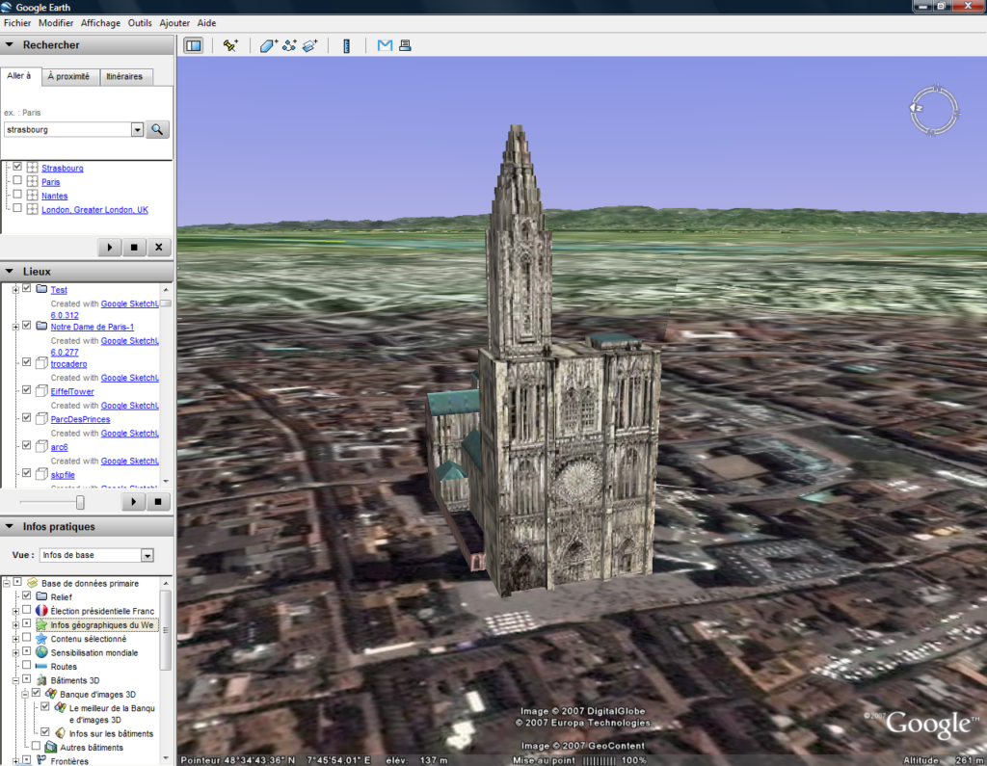Screen dimensions: 987x766
Task: Click the EiffelTower model icon
Action: [x=41, y=391]
